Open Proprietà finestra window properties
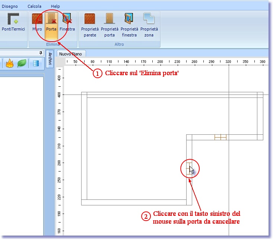This screenshot has width=273, height=240. pos(129,25)
